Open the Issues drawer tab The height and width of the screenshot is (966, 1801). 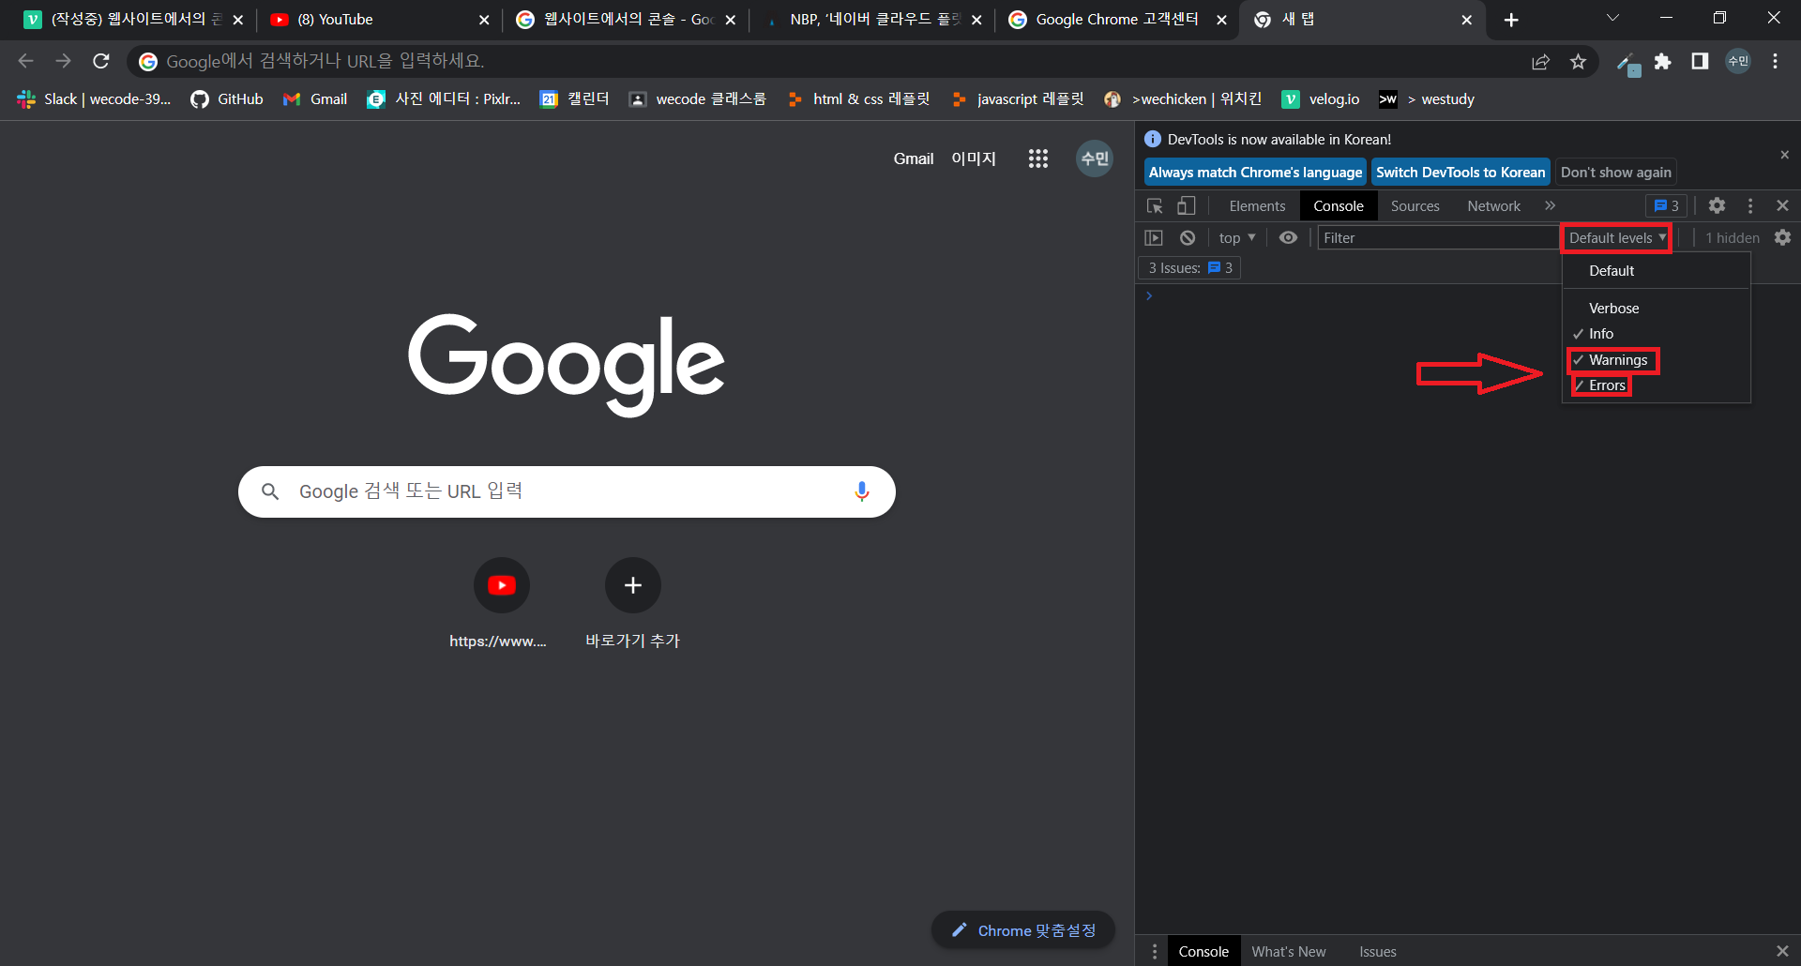pos(1377,951)
